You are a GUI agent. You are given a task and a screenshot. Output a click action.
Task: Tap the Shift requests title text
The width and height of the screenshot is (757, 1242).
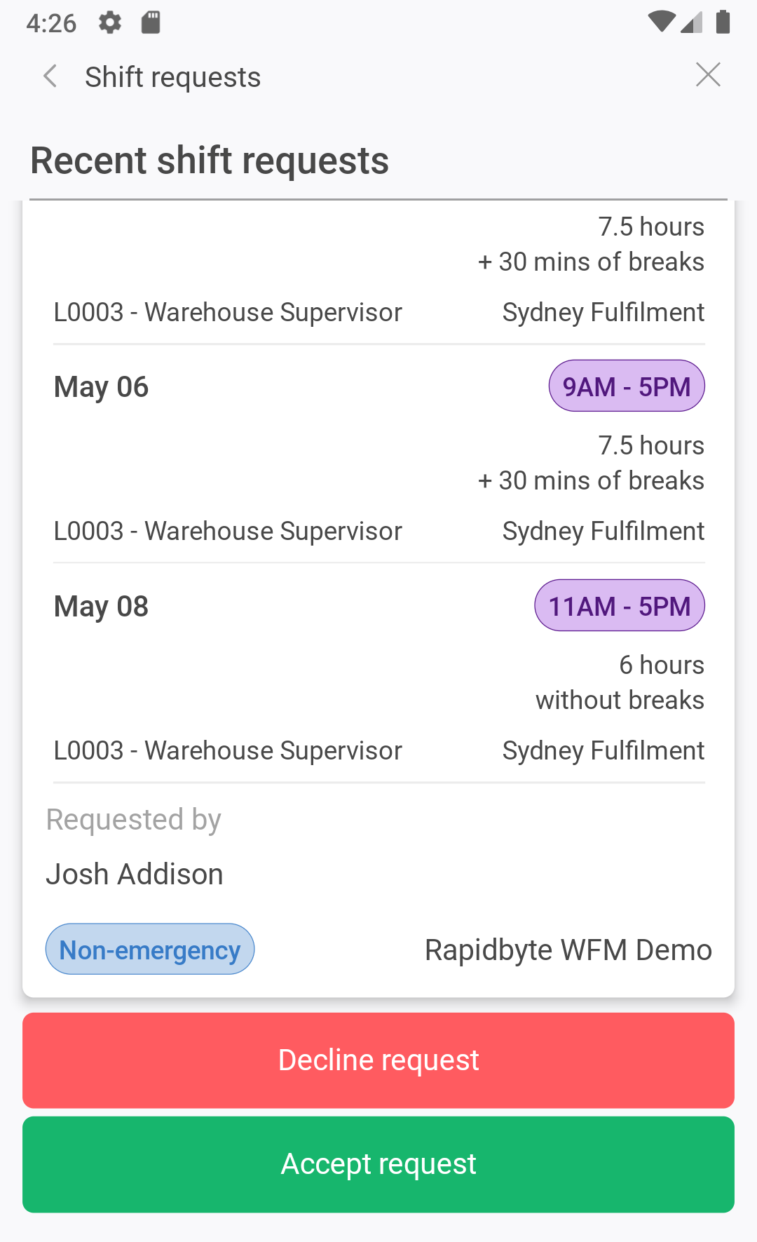click(172, 77)
